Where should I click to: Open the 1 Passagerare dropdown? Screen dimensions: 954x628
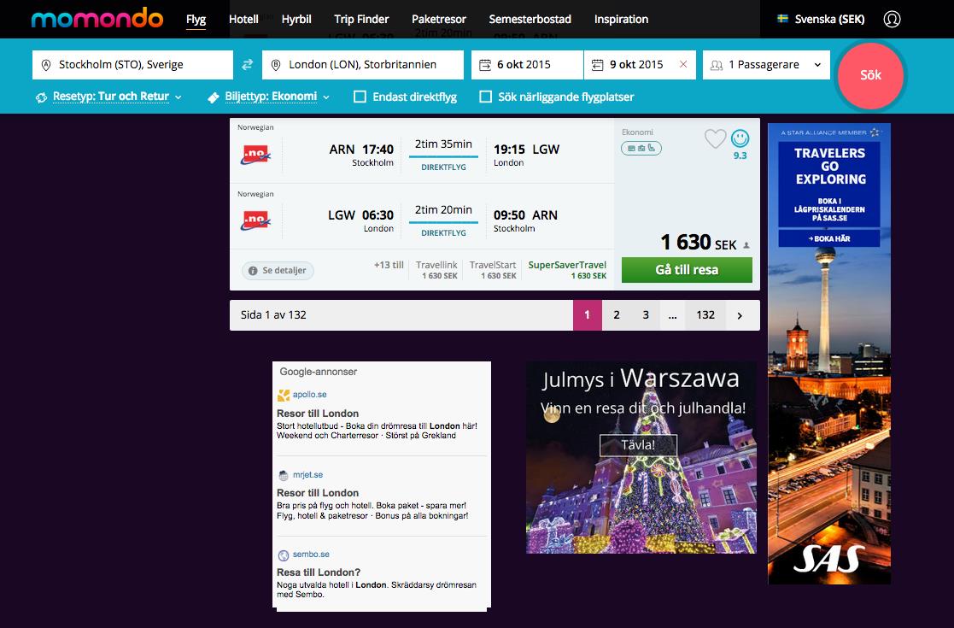tap(766, 64)
